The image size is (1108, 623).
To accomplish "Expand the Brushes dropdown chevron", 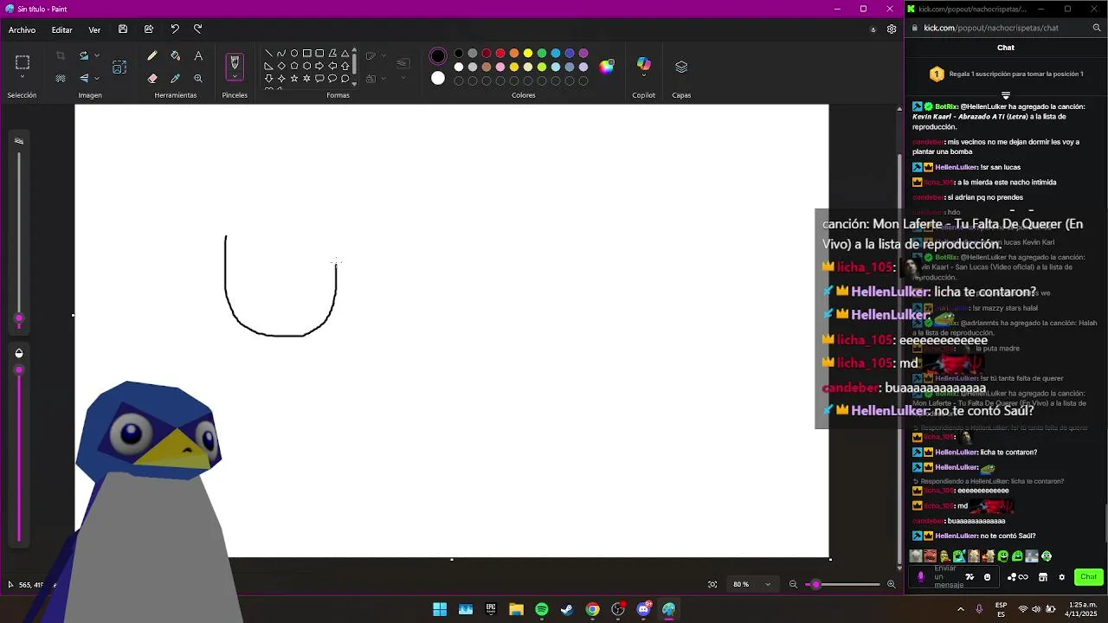I will click(234, 77).
